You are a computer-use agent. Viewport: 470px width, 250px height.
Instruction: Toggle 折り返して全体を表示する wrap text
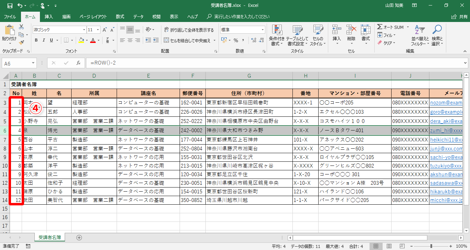click(189, 30)
